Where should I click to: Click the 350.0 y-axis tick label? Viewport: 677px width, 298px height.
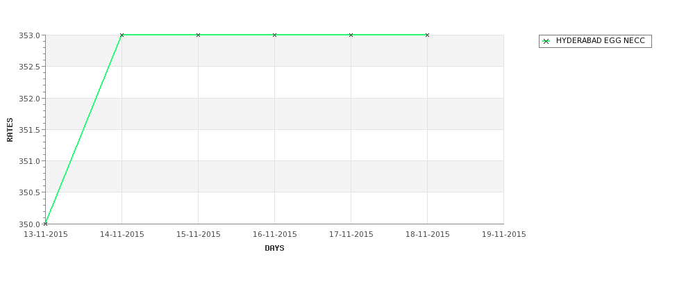(29, 224)
